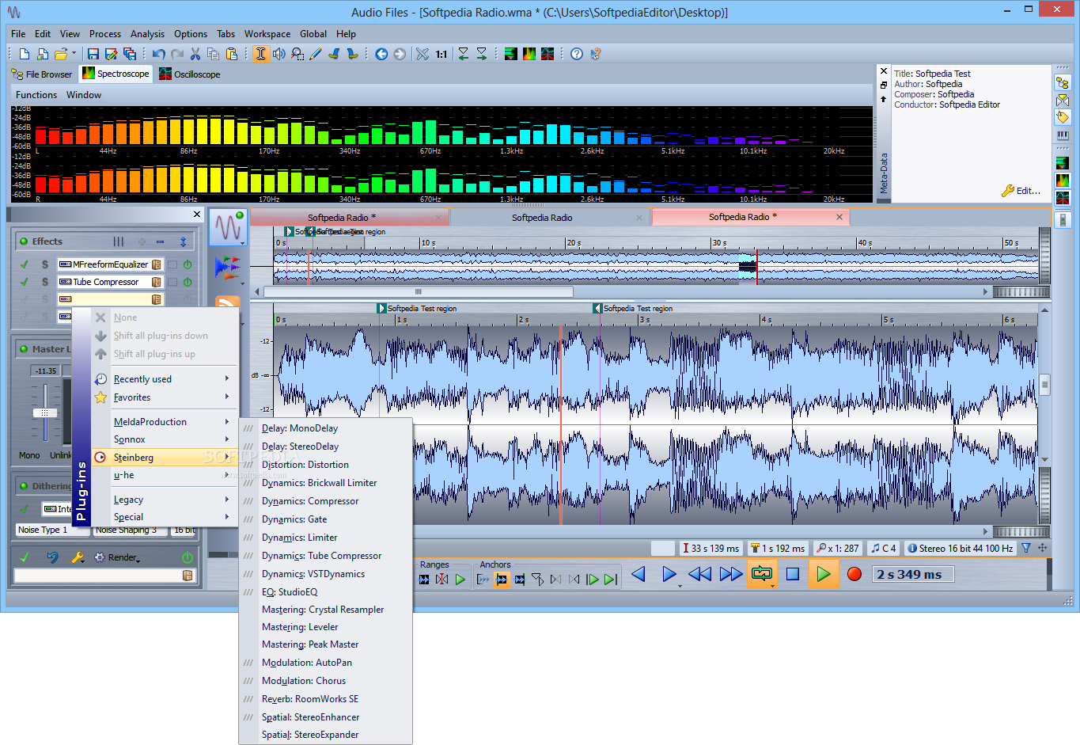Image resolution: width=1080 pixels, height=745 pixels.
Task: Select the speaker playback tool
Action: (x=279, y=54)
